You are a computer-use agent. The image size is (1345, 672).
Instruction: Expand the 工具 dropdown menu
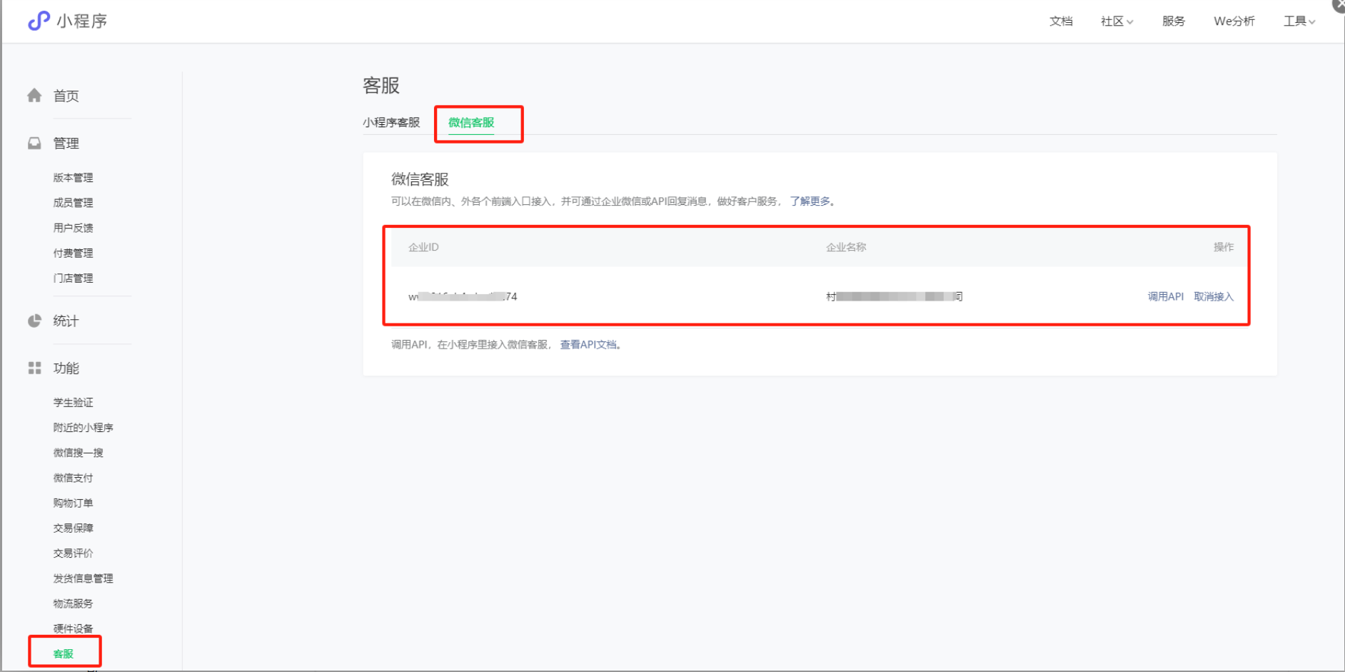(x=1299, y=21)
